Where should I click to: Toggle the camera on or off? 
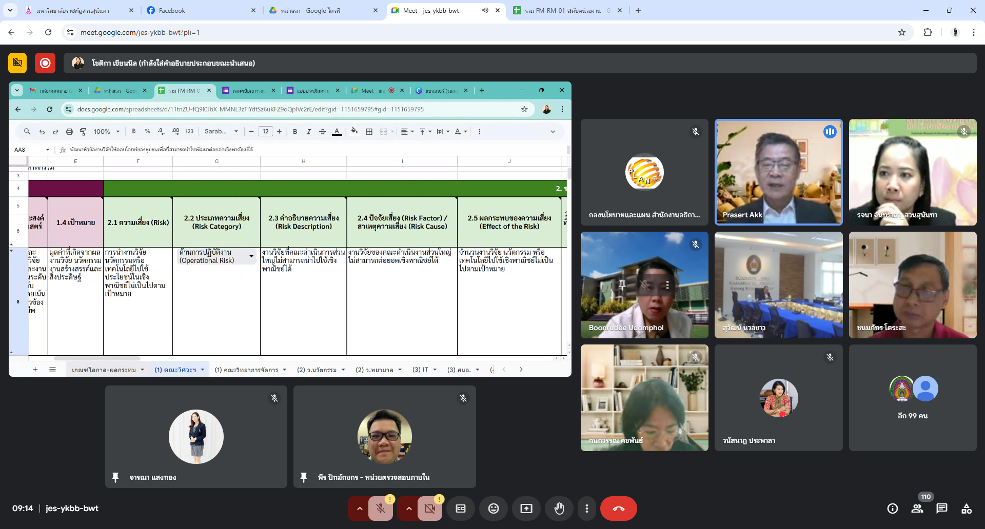(x=429, y=508)
